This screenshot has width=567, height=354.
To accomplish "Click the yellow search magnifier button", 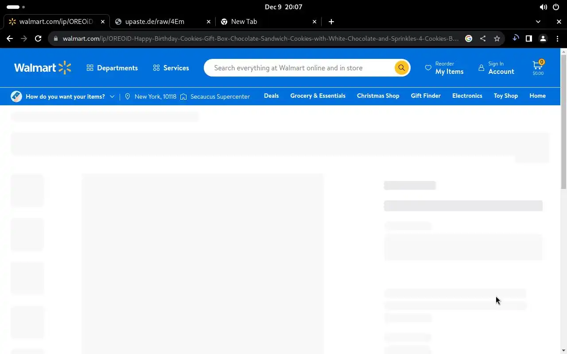I will coord(401,68).
